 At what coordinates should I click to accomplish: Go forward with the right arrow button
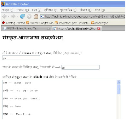click(13, 16)
